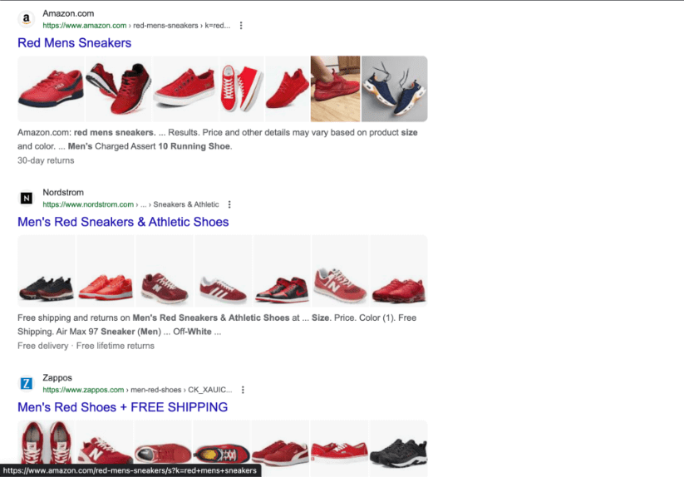Select Zappos shoe with yellow insole thumbnail
The width and height of the screenshot is (684, 477).
[x=222, y=448]
